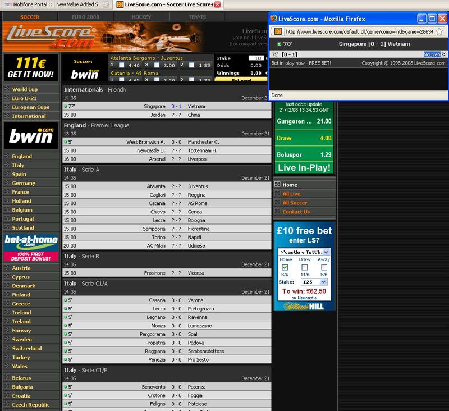Click the Bet in-play now FREE BET link
This screenshot has height=411, width=449.
(301, 63)
